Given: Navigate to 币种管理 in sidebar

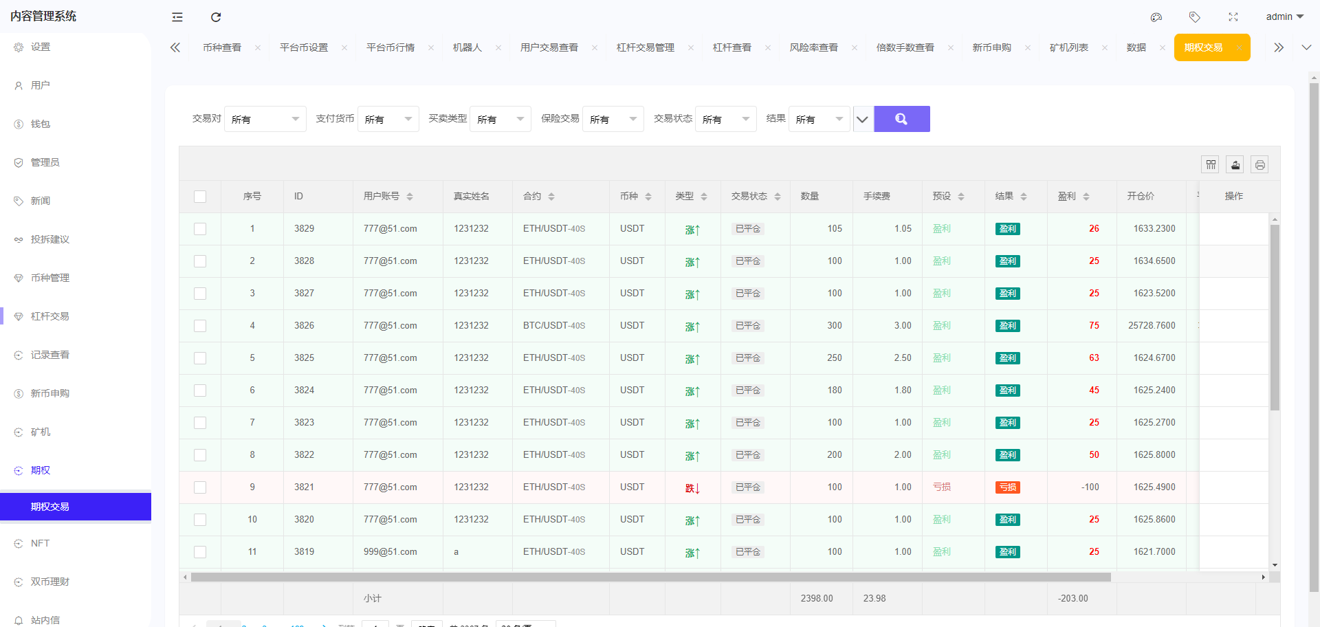Looking at the screenshot, I should pyautogui.click(x=49, y=278).
